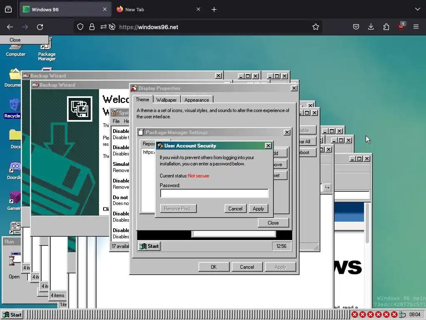Click the taskbar clock 08:04
This screenshot has width=426, height=320.
coord(415,315)
